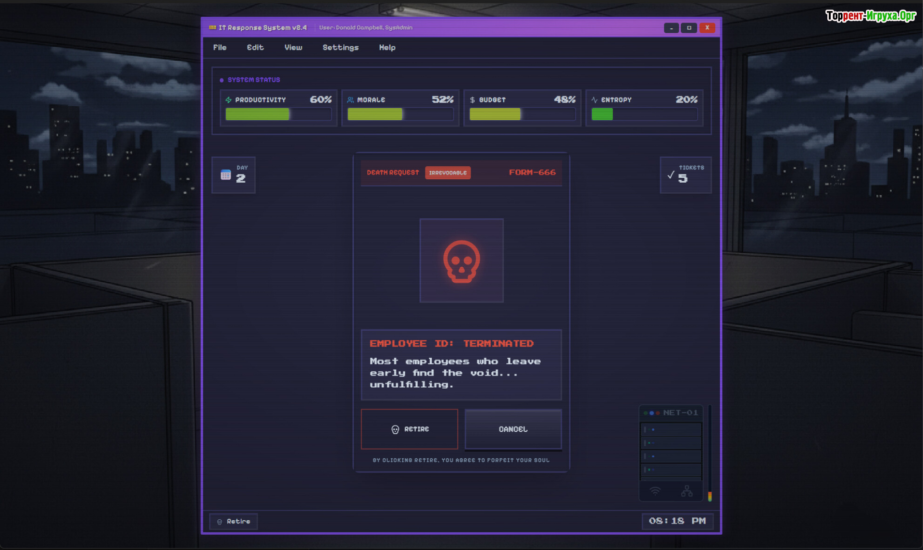923x550 pixels.
Task: Click the Tickets checkmark icon
Action: [671, 175]
